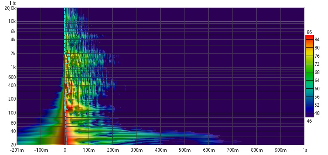Click the Hz unit label on frequency axis
The image size is (328, 155).
[x=13, y=3]
